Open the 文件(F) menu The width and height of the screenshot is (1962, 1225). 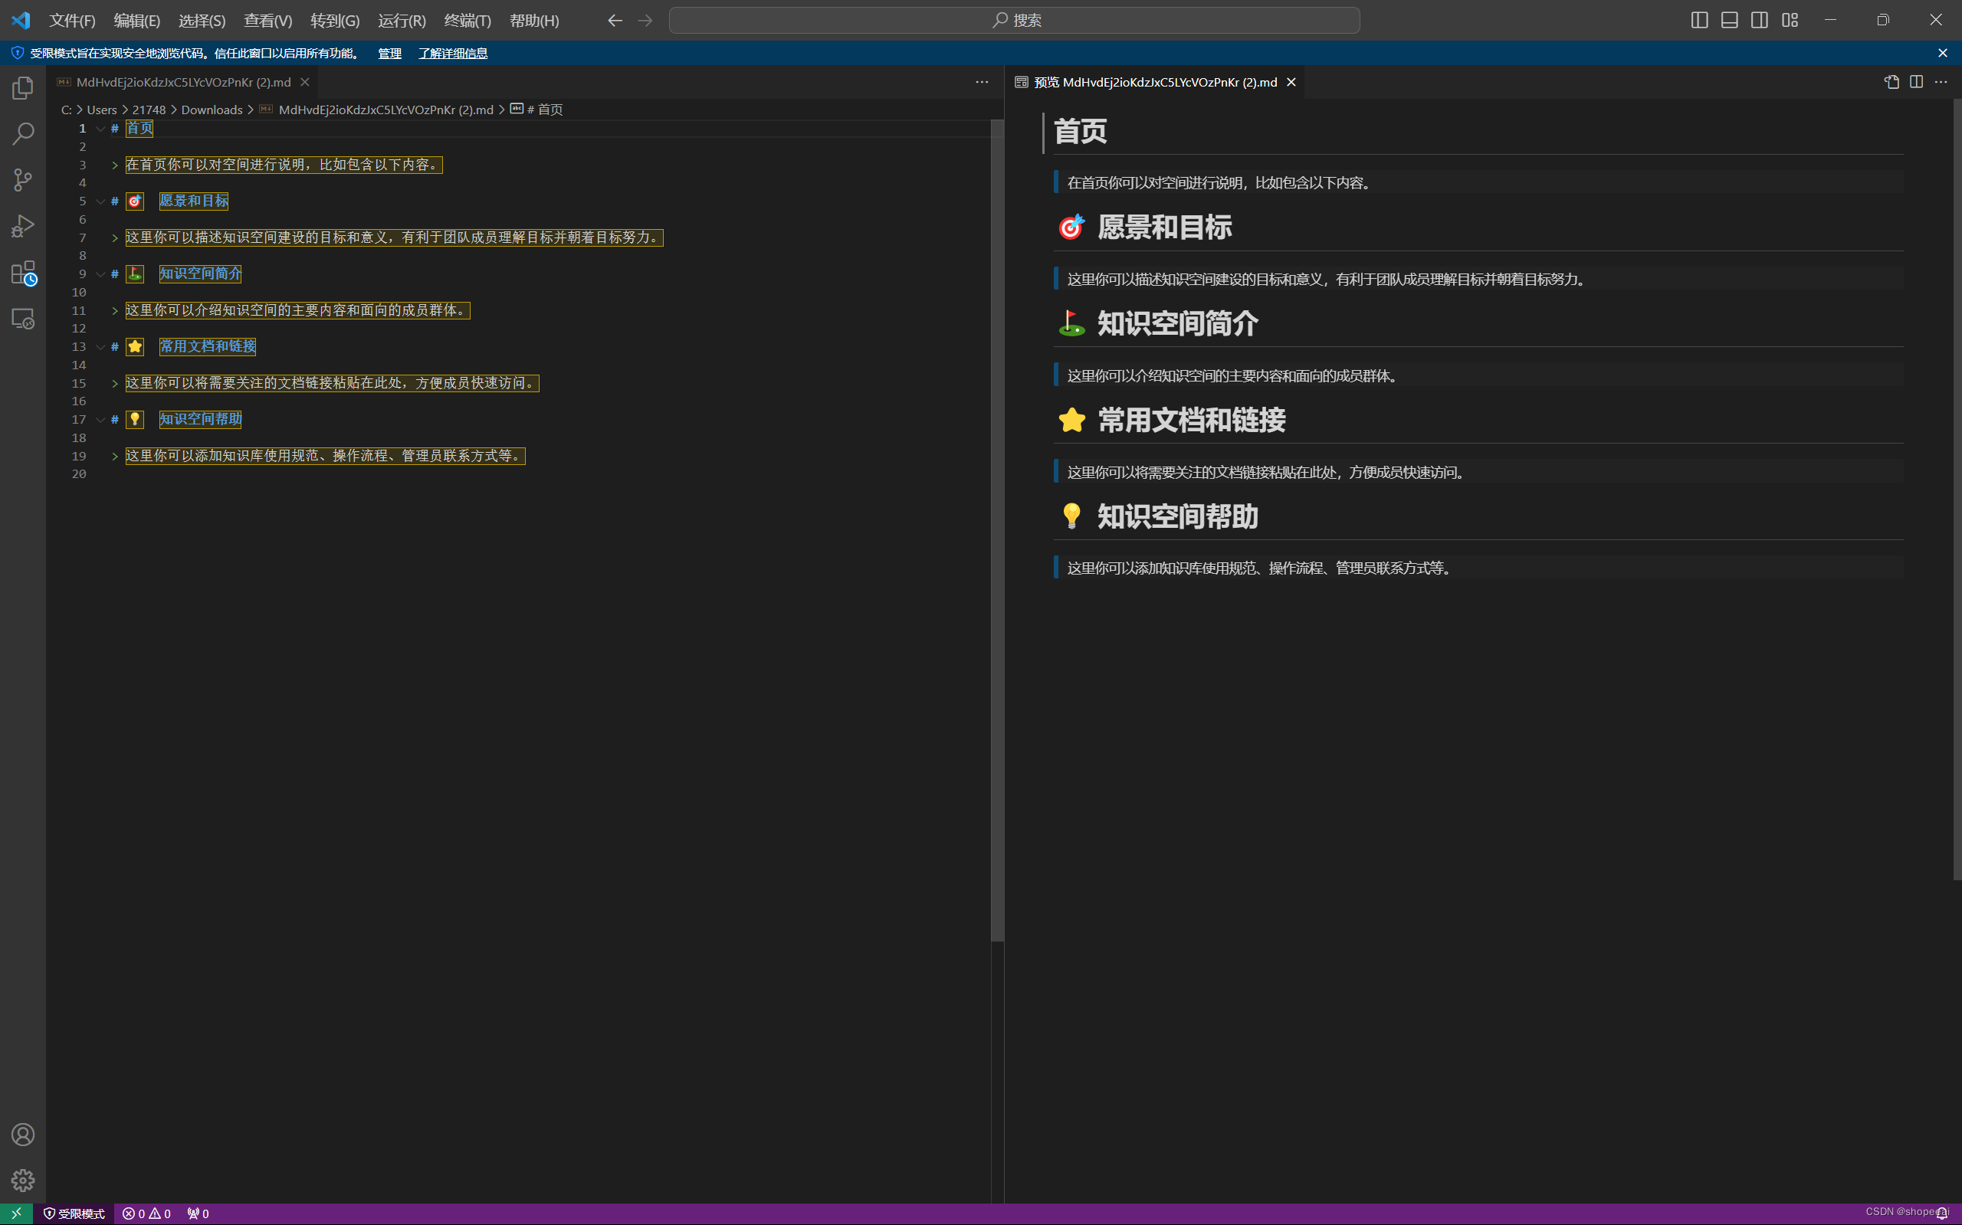pos(71,20)
